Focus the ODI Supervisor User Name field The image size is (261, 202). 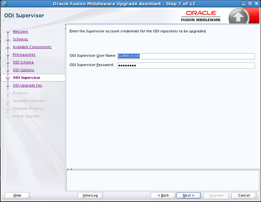186,56
